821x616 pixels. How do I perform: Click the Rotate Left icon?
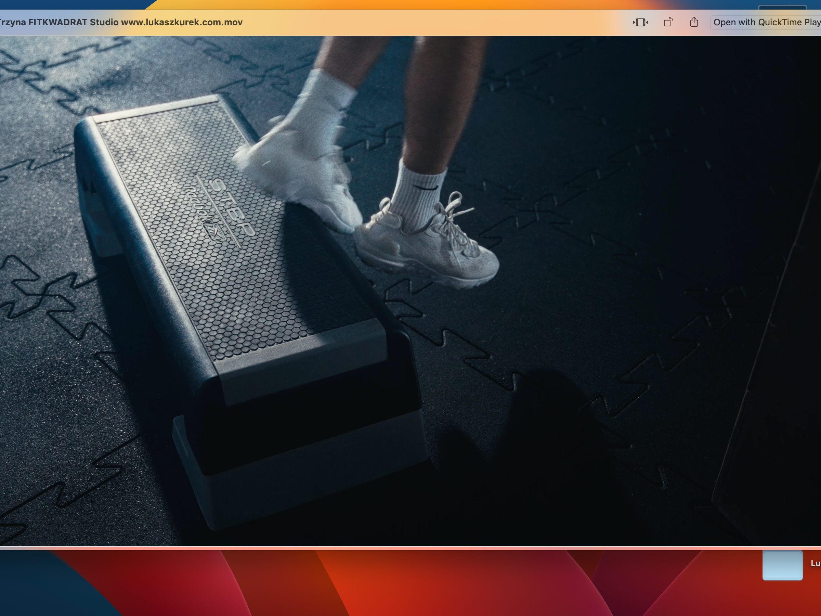(668, 22)
